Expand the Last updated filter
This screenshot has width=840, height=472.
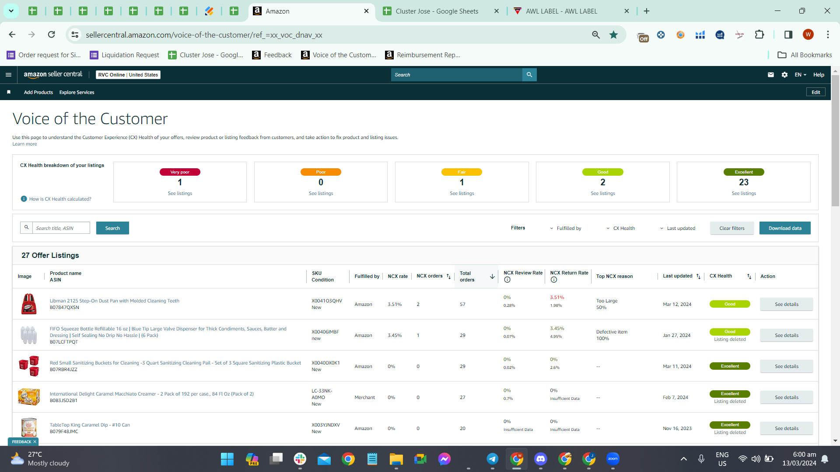tap(678, 228)
